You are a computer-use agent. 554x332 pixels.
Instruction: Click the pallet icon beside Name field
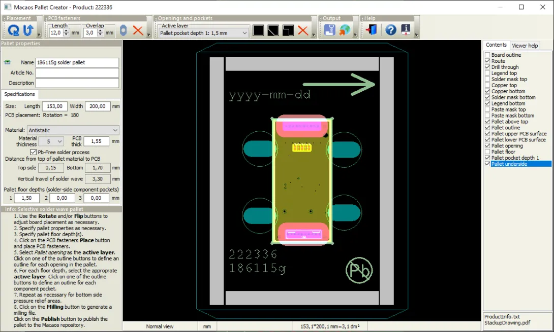(x=8, y=62)
